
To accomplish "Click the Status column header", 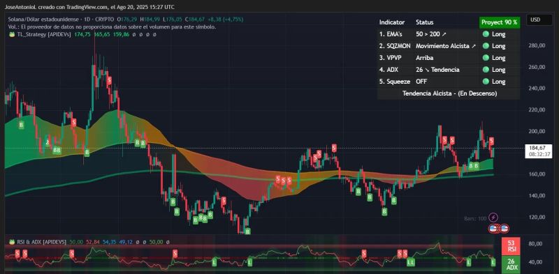I will click(425, 22).
